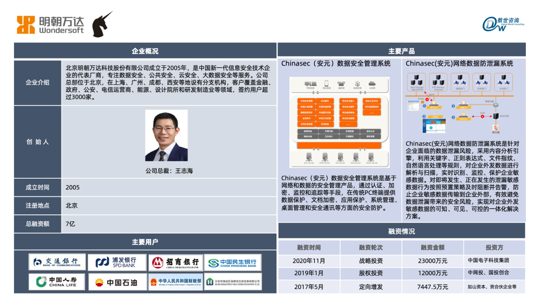Screen dimensions: 544x306
Task: Click the black unicorn icon
Action: (102, 24)
